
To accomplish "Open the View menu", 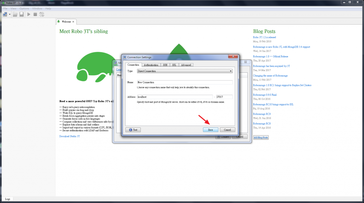I will [13, 9].
